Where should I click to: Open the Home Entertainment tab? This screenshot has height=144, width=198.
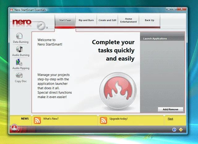click(x=128, y=20)
